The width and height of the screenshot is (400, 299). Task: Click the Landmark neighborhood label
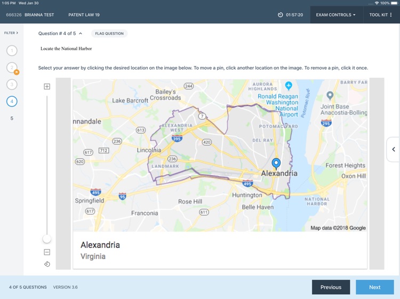point(165,166)
